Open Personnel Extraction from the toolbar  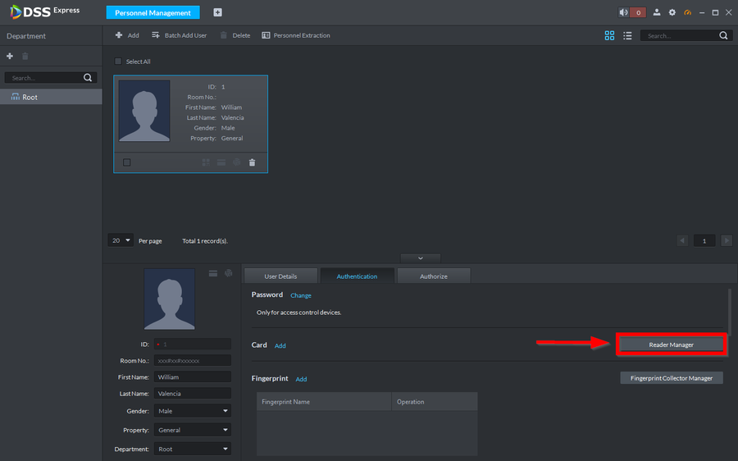[266, 35]
